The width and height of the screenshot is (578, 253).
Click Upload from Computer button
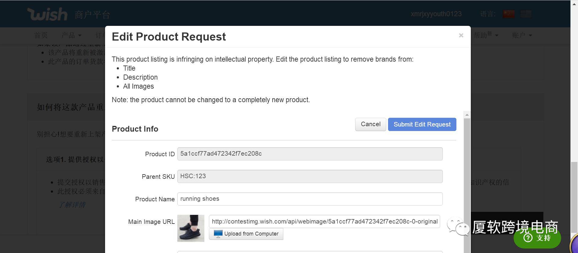tap(246, 234)
